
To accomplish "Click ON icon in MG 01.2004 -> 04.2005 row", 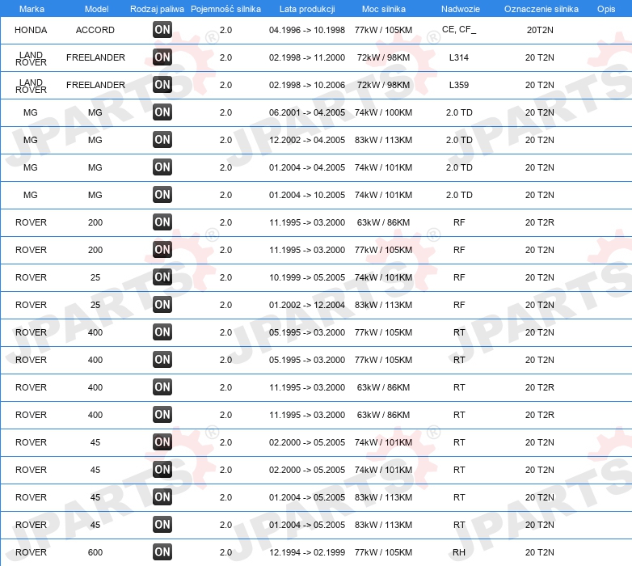I will pyautogui.click(x=162, y=167).
